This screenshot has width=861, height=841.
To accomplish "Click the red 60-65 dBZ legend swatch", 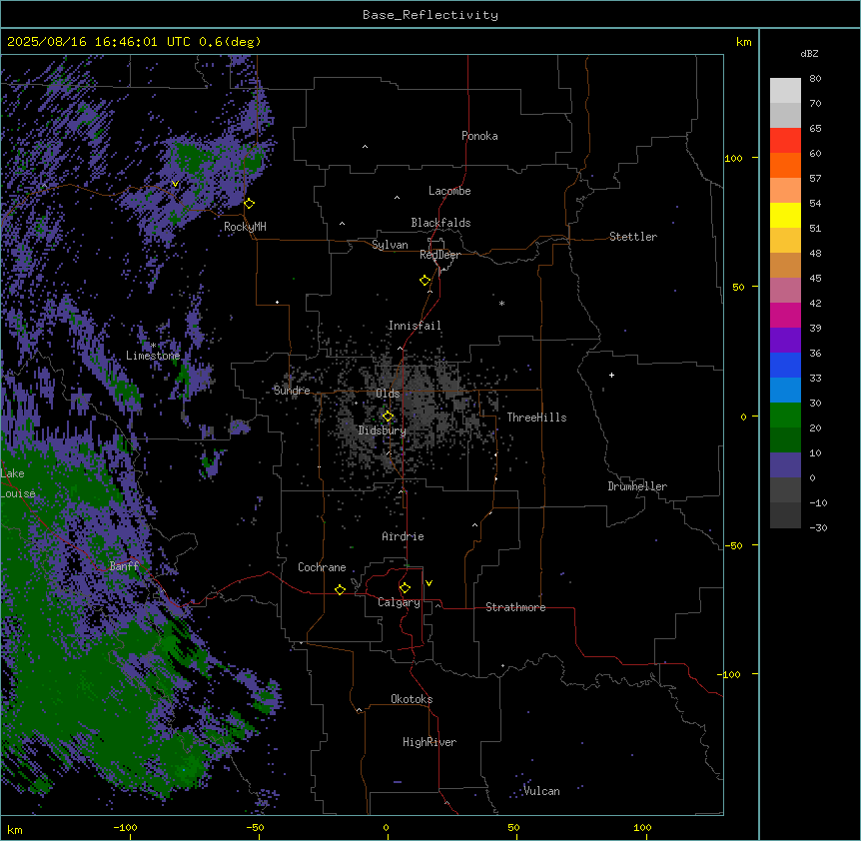I will pos(785,141).
